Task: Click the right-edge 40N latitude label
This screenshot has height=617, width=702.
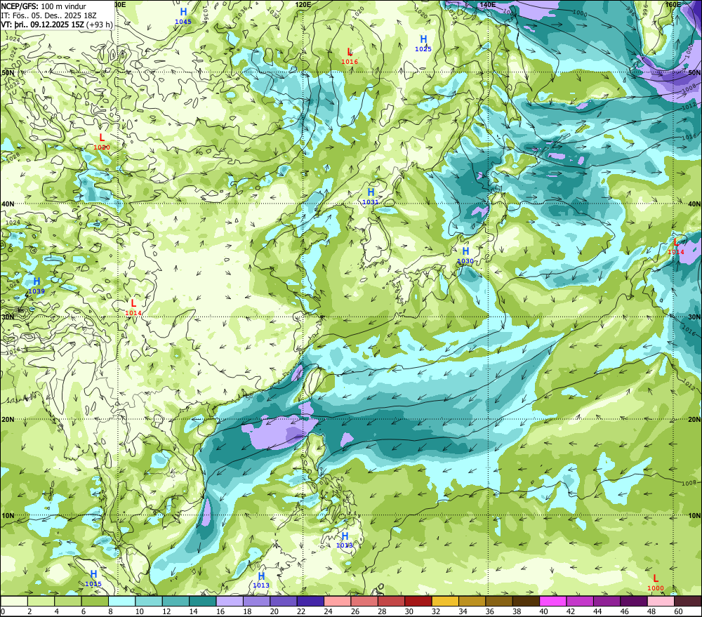Action: pyautogui.click(x=694, y=204)
